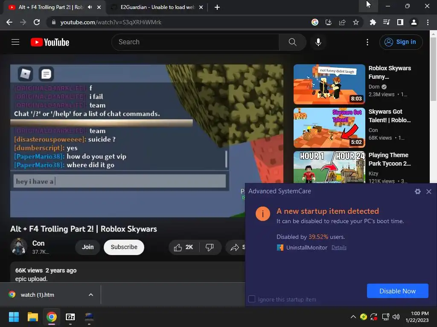This screenshot has width=437, height=327.
Task: Click the search magnifier button
Action: point(292,42)
